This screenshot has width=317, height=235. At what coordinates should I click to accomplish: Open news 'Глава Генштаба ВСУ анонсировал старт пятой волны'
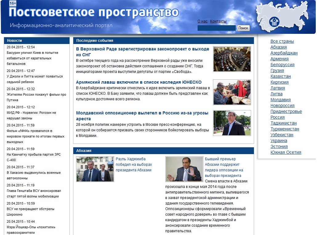coord(34,193)
